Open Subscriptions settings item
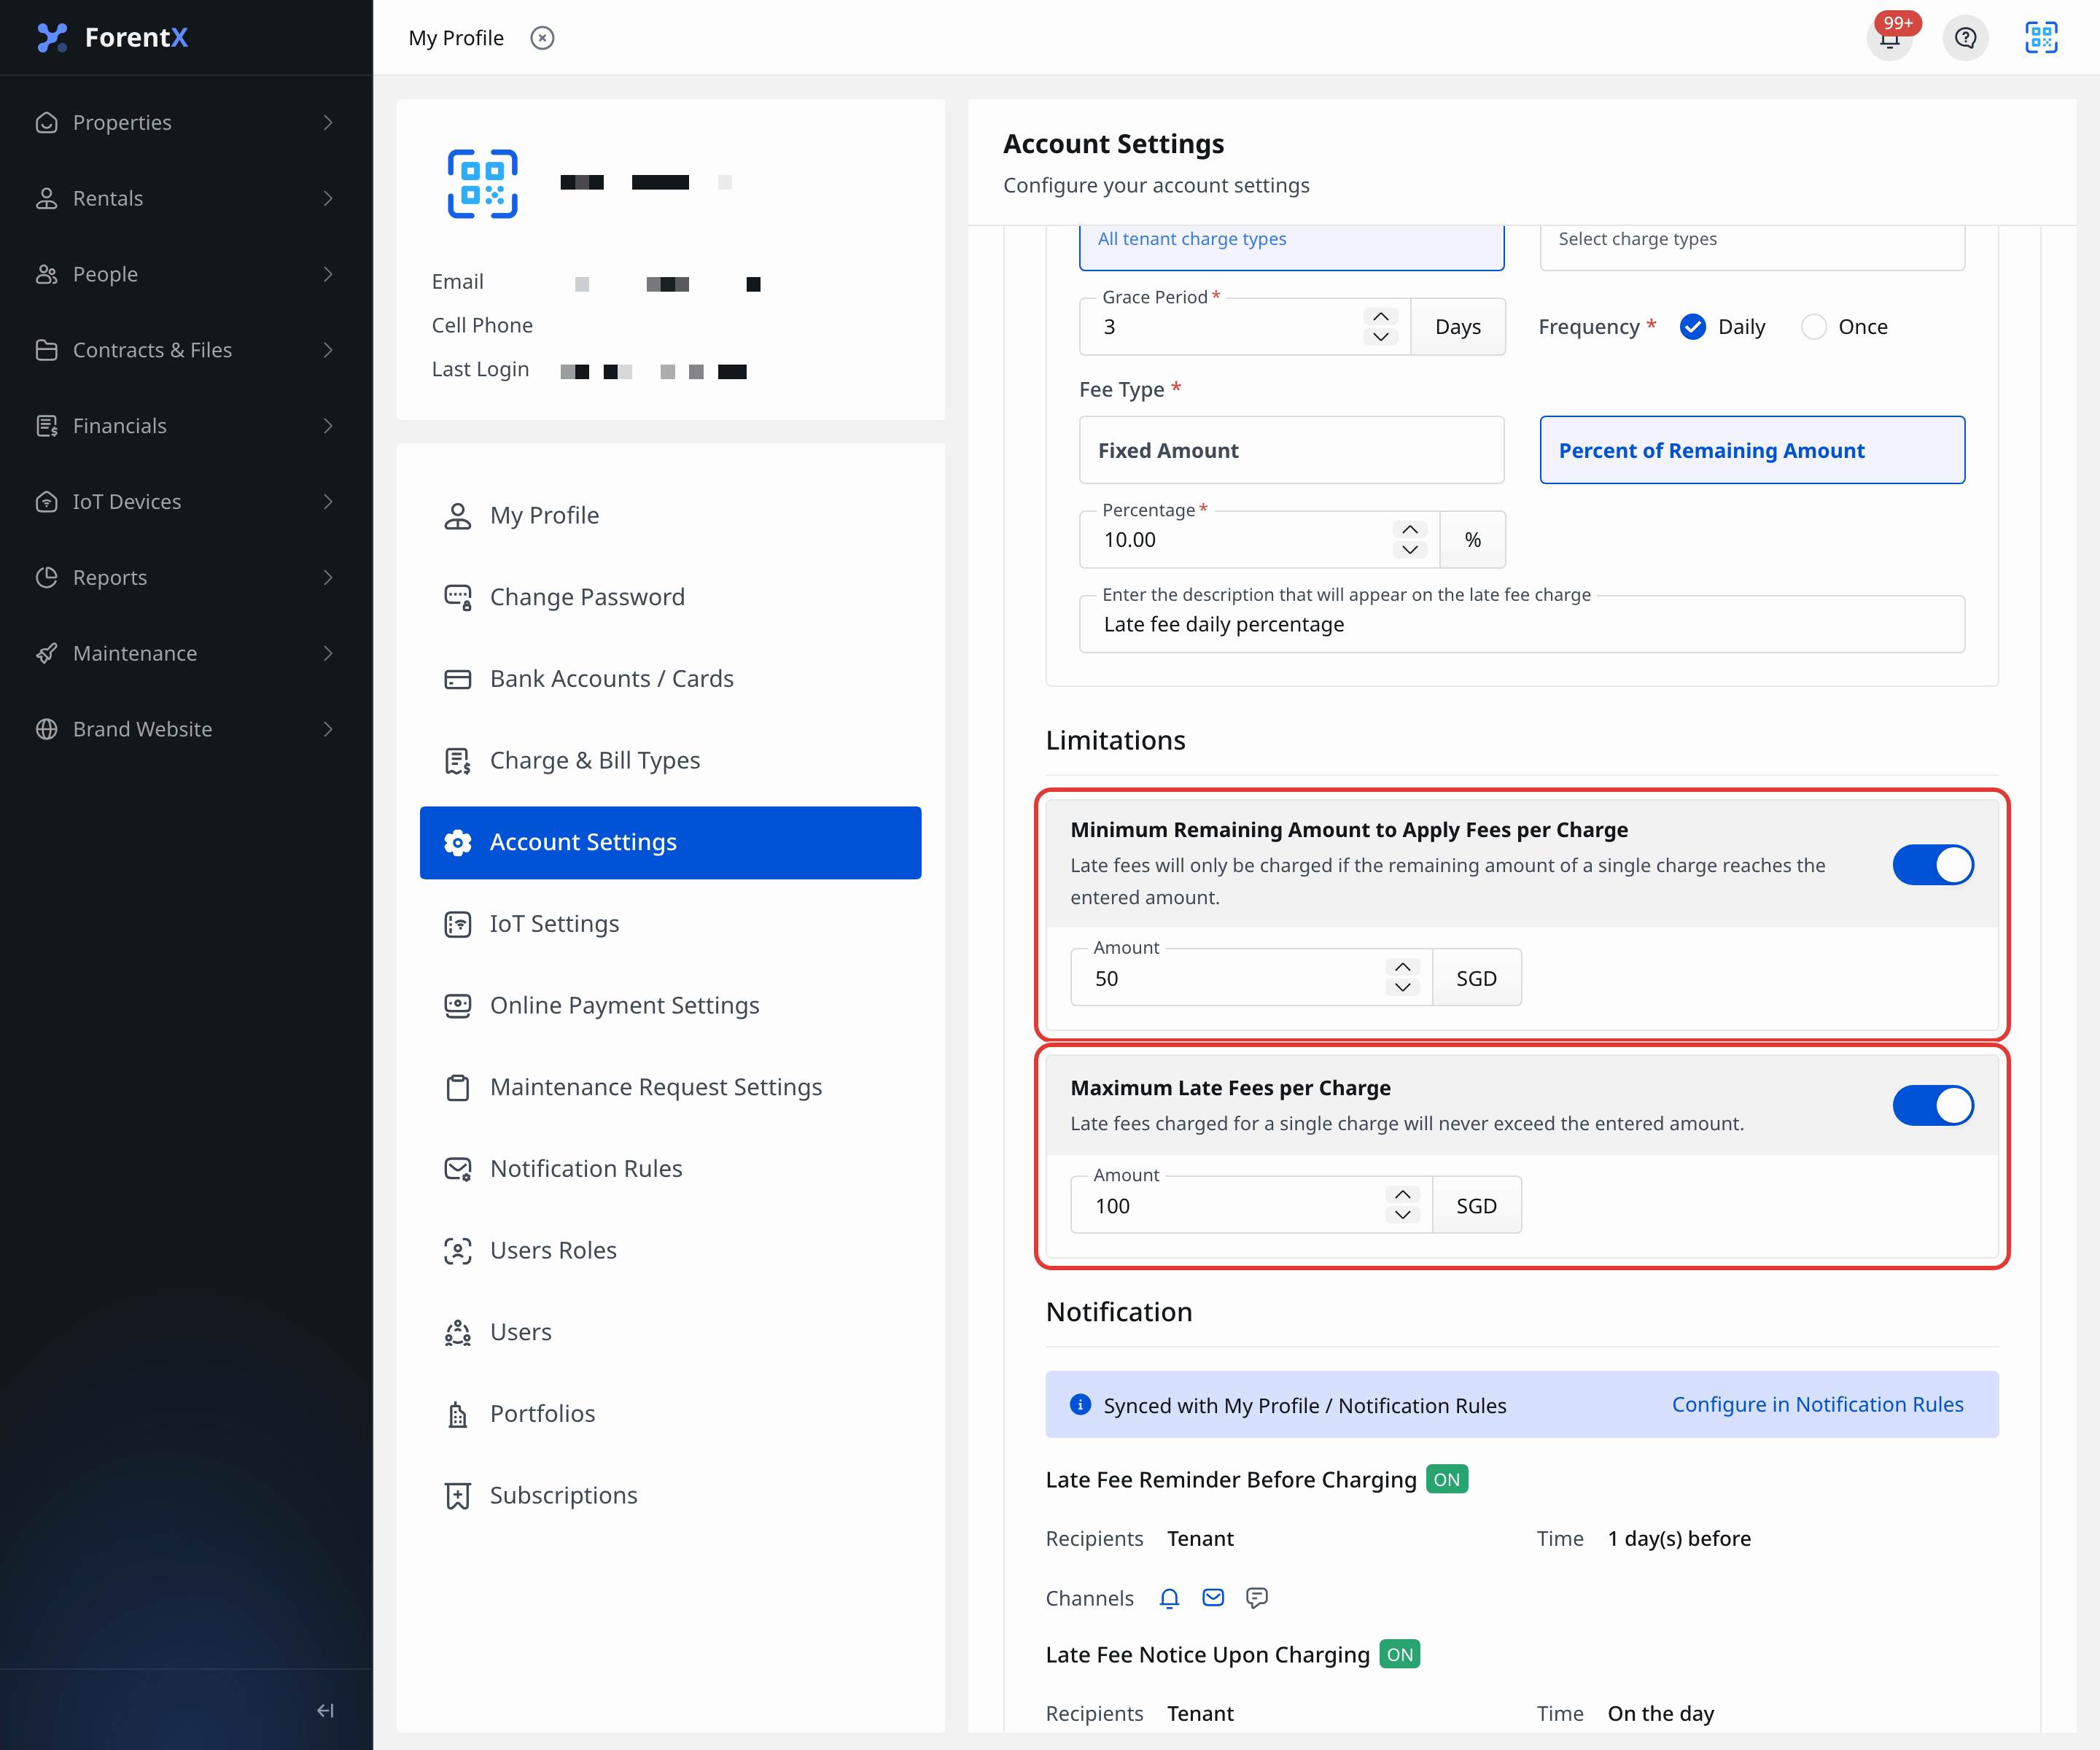 click(670, 1496)
